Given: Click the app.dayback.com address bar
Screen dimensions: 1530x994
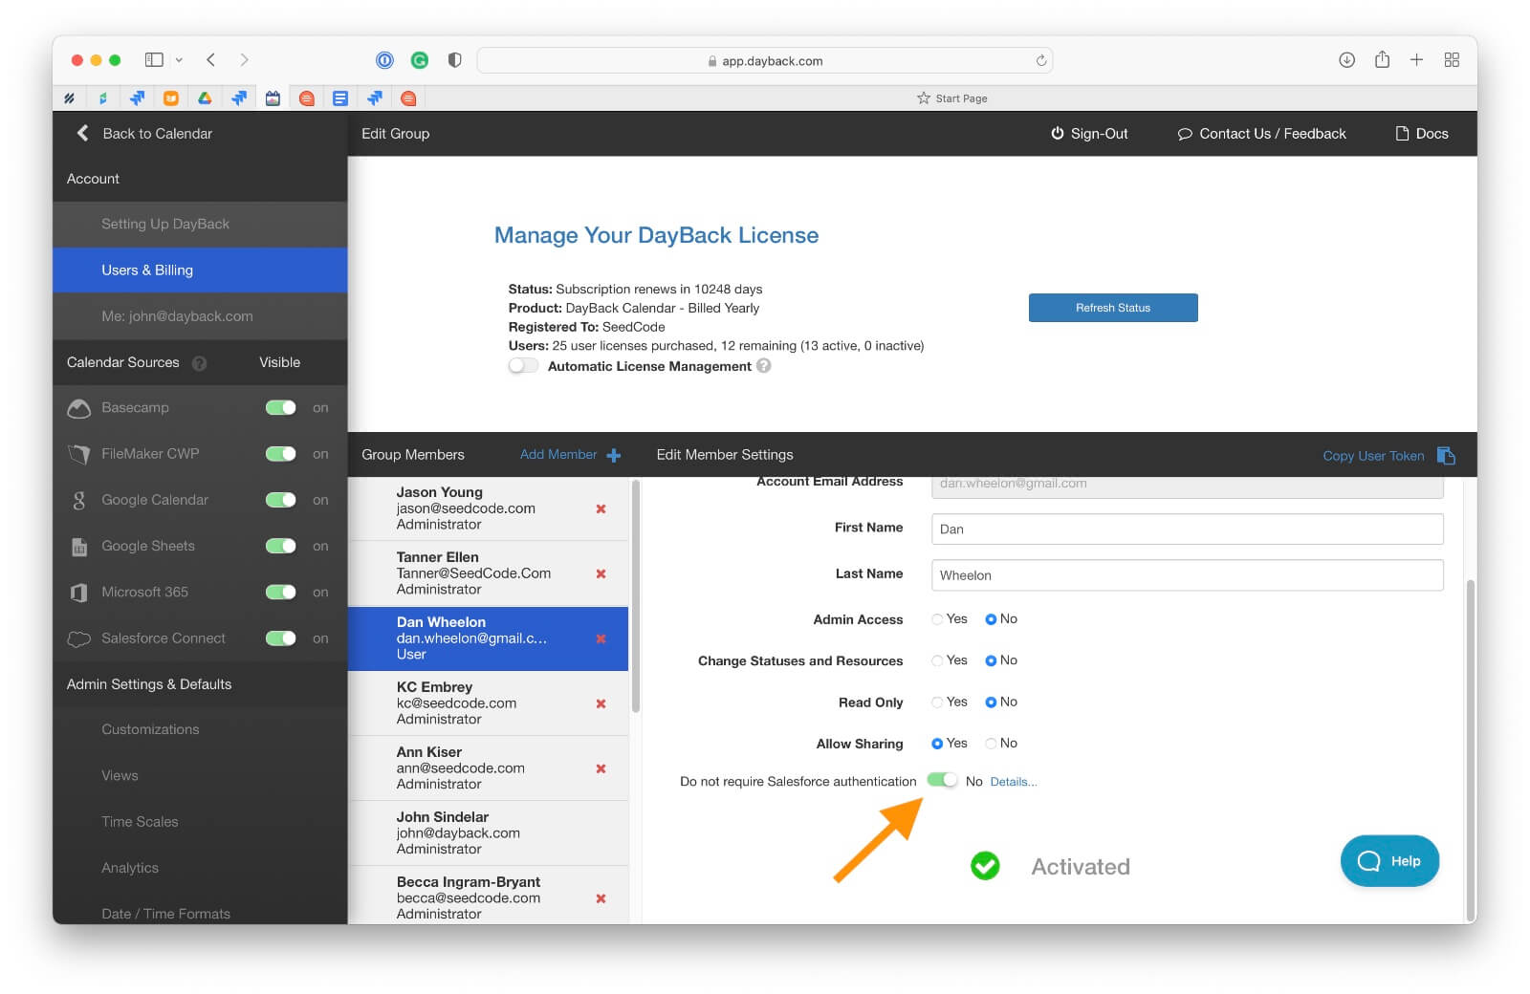Looking at the screenshot, I should coord(765,60).
